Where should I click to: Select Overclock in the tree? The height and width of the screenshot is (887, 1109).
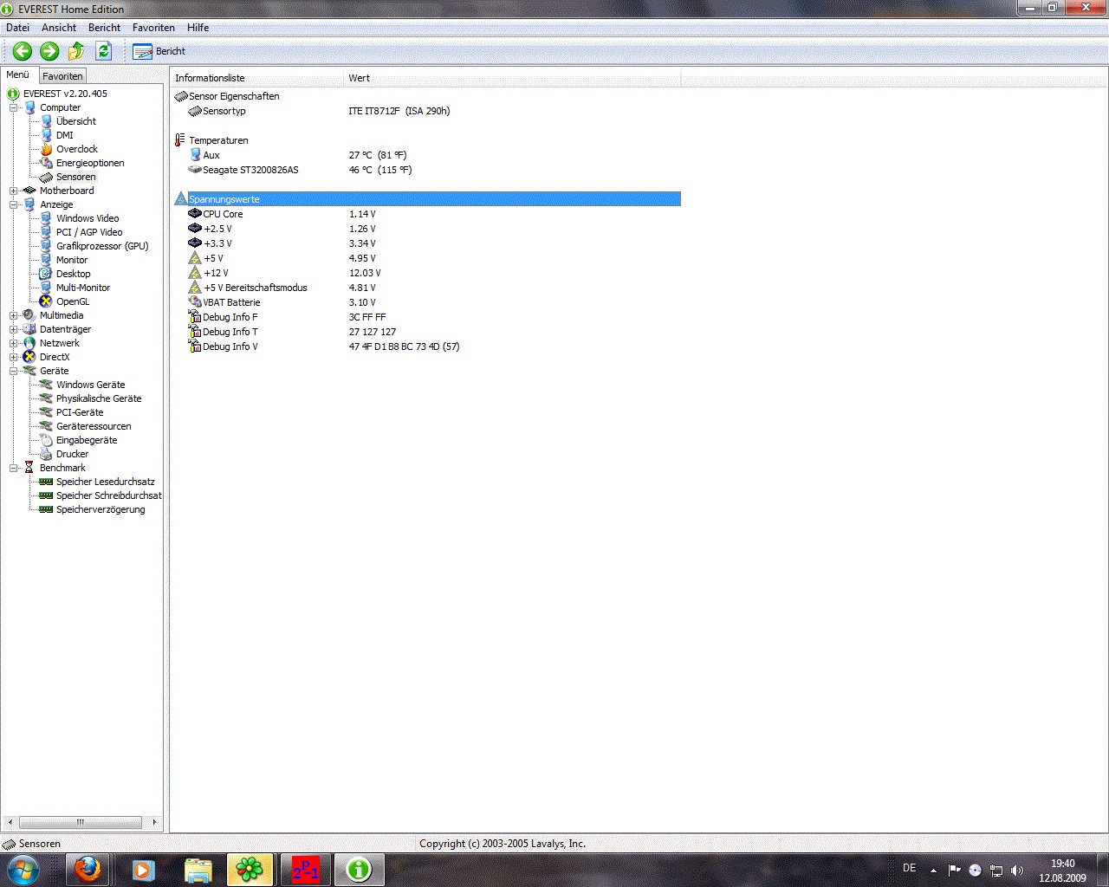[x=77, y=149]
